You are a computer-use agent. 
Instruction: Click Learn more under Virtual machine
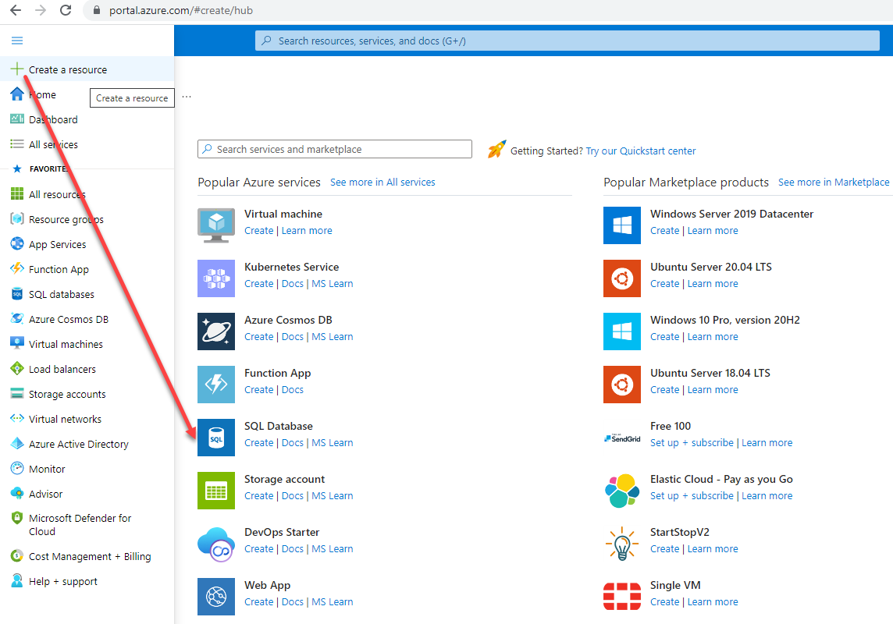pos(307,230)
